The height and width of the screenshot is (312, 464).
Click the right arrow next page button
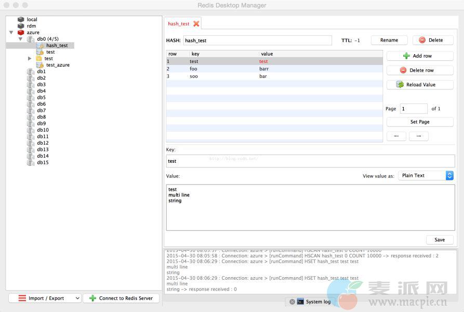point(418,136)
